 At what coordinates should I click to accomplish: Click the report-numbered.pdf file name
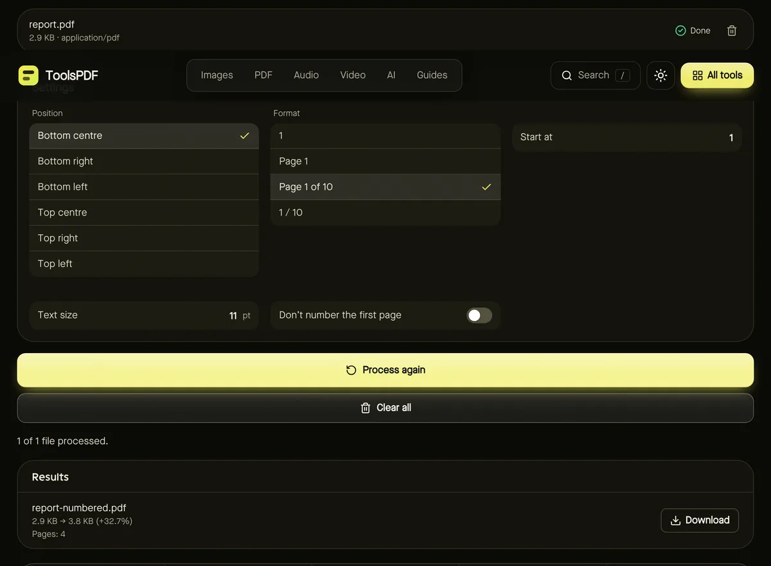(79, 508)
